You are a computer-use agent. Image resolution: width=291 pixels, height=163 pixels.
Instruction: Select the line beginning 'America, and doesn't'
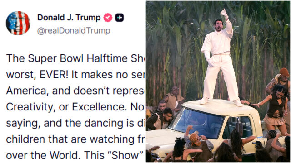[x=76, y=91]
